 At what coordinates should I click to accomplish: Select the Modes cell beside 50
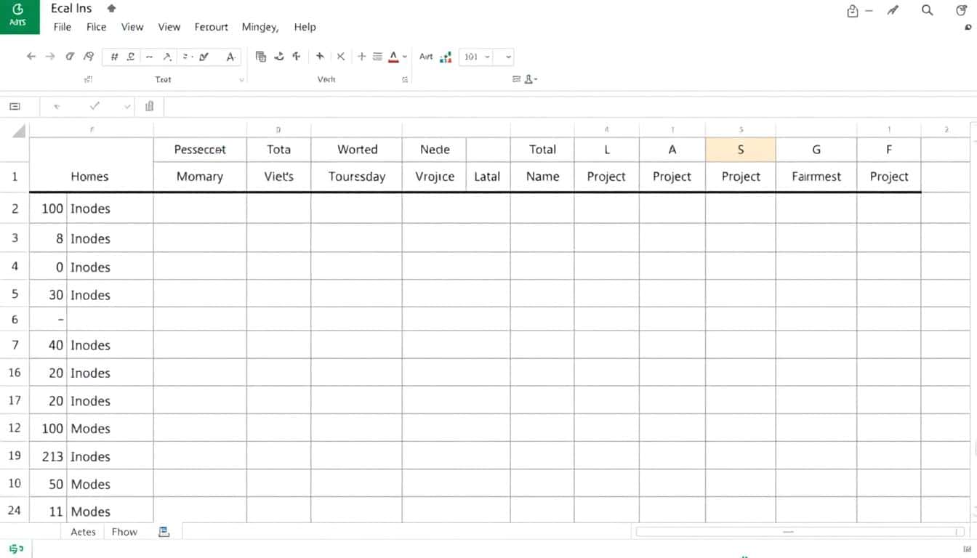click(x=110, y=484)
